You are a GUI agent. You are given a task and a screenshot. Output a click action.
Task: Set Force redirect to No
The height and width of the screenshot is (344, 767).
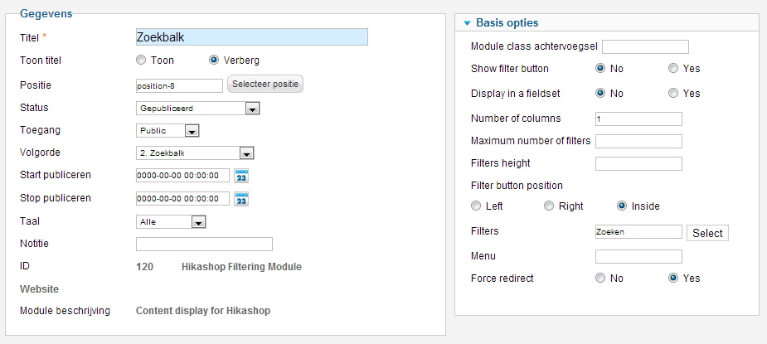600,279
